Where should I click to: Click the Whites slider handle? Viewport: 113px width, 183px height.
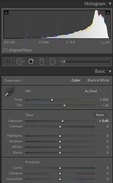(60, 147)
